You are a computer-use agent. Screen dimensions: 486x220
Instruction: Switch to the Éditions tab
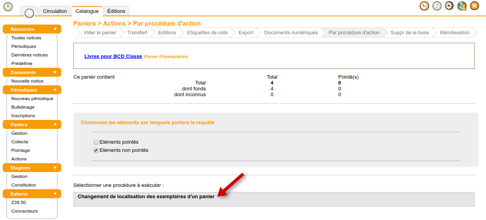(x=116, y=11)
